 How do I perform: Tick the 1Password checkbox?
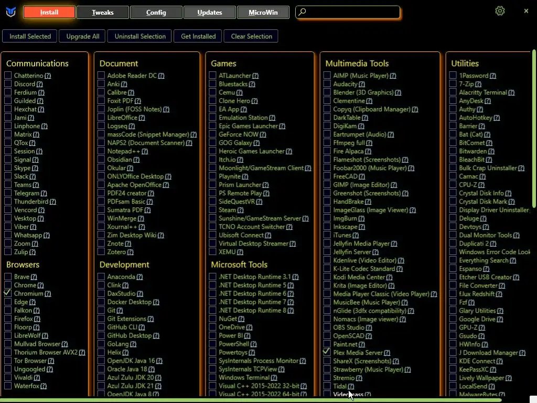click(453, 76)
